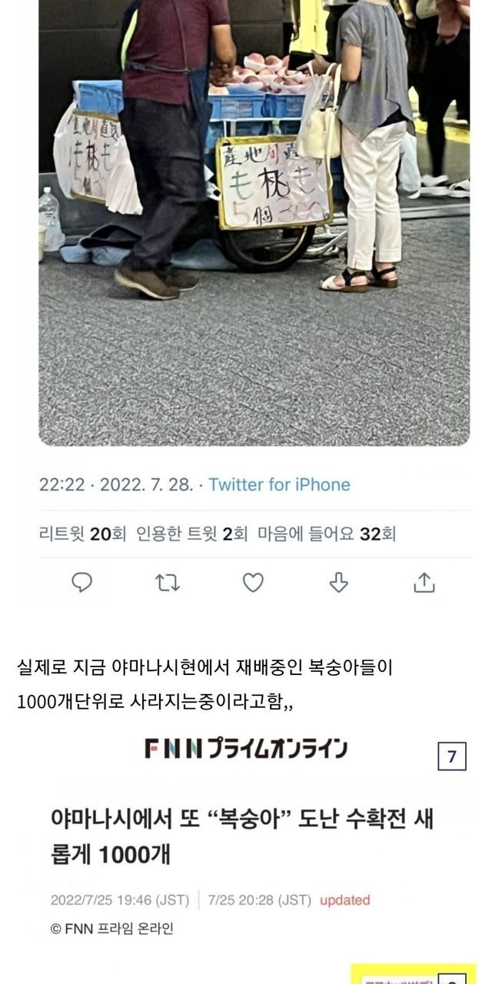Open the peach cart tweet photo

point(254,222)
